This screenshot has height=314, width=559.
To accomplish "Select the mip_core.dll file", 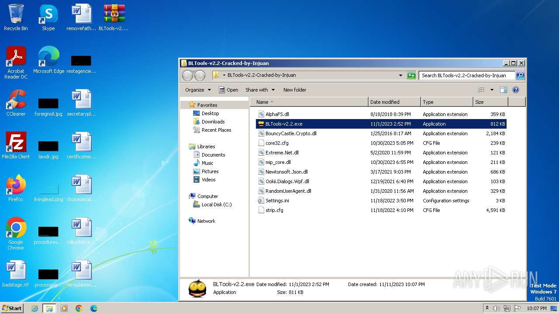I will tap(381, 162).
